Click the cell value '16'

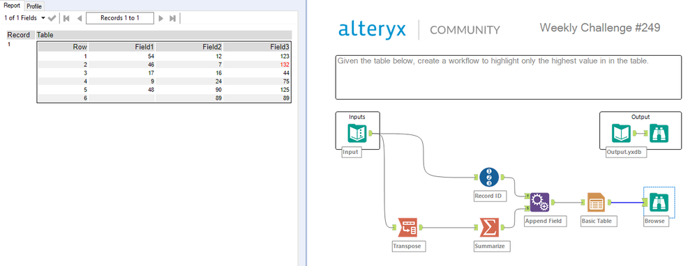point(218,72)
